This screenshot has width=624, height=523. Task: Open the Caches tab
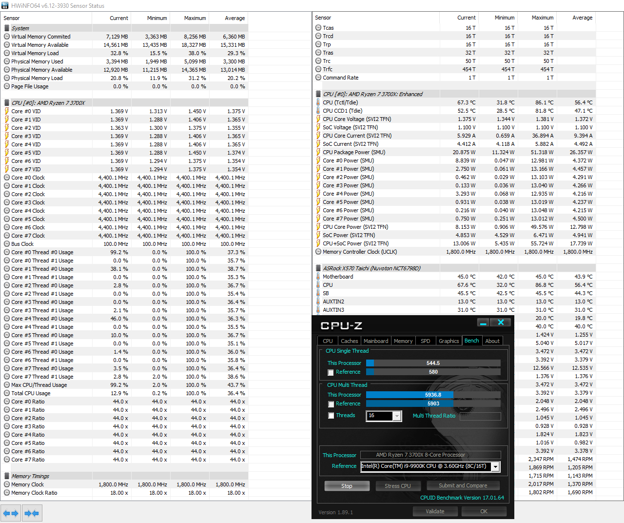(349, 341)
